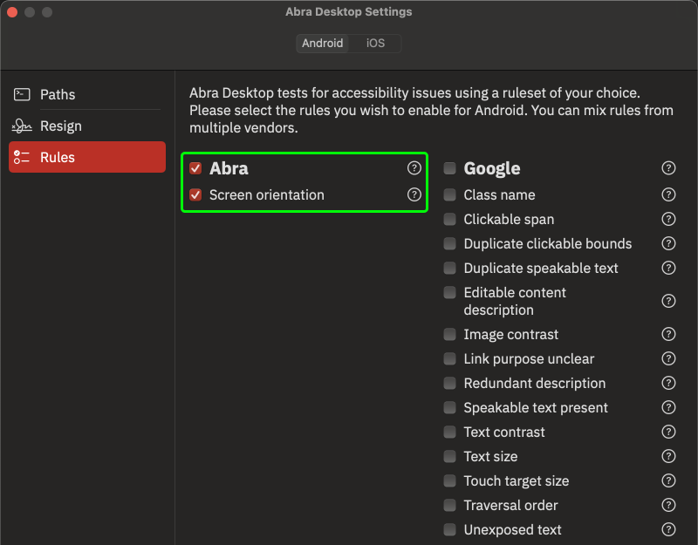Select the Android tab
Image resolution: width=698 pixels, height=545 pixels.
click(322, 43)
